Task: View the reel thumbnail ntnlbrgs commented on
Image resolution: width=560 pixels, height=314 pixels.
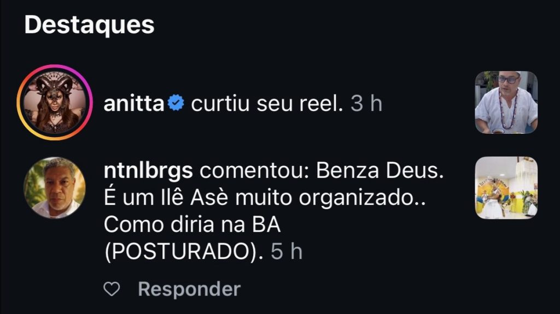Action: pyautogui.click(x=506, y=188)
